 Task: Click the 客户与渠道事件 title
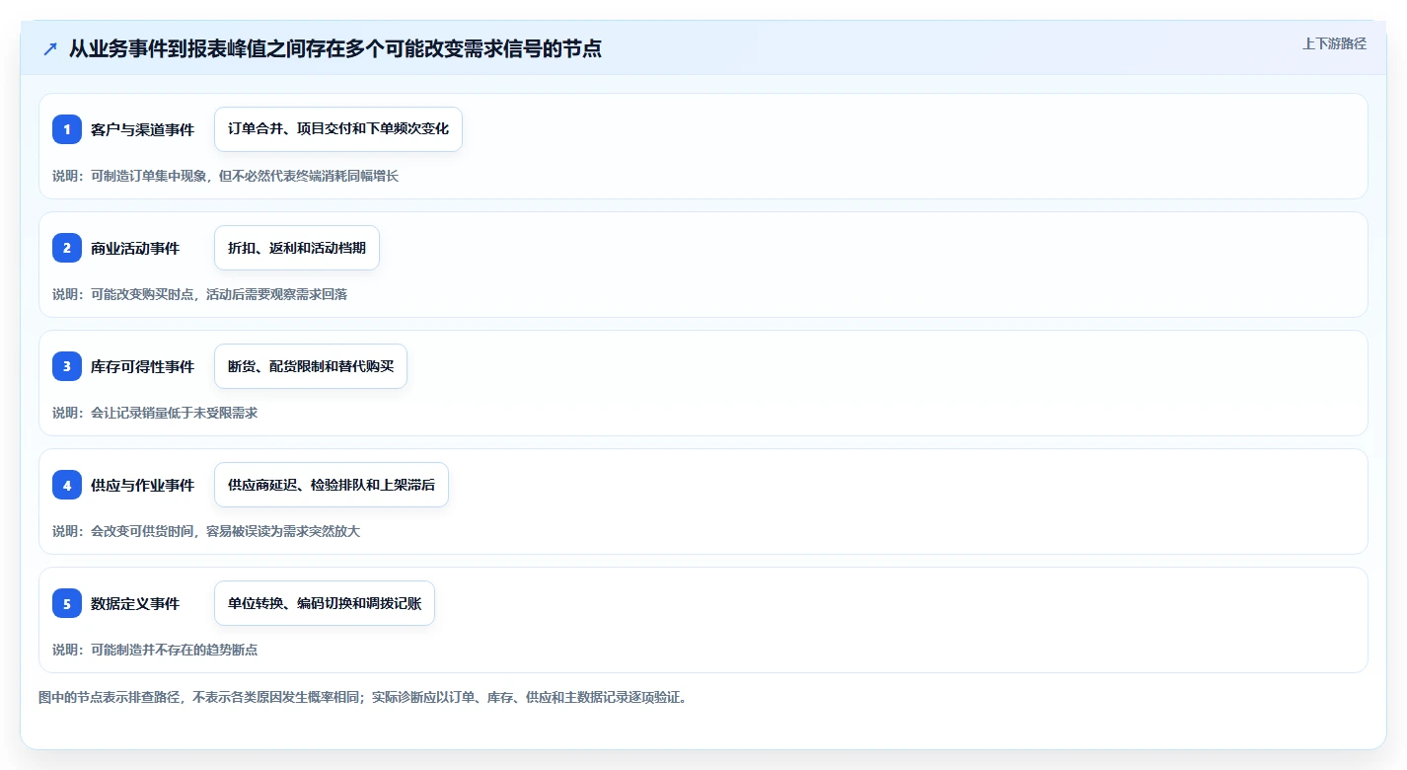[142, 129]
